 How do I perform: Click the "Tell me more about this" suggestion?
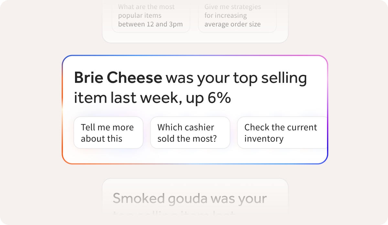(x=108, y=132)
